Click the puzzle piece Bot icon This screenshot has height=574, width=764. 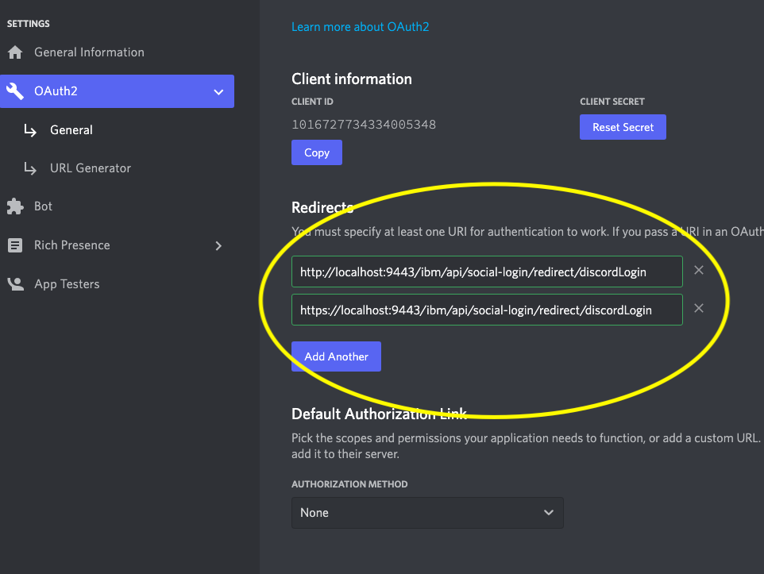[x=15, y=206]
